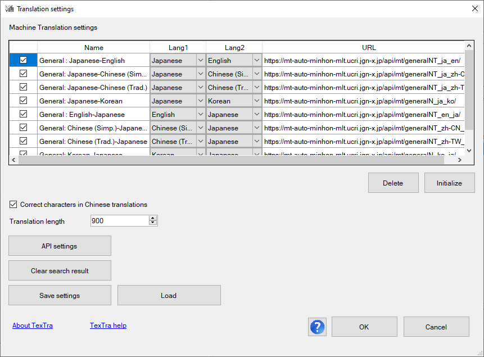Screen dimensions: 484x357
Task: Open the TexTra help link
Action: [108, 326]
